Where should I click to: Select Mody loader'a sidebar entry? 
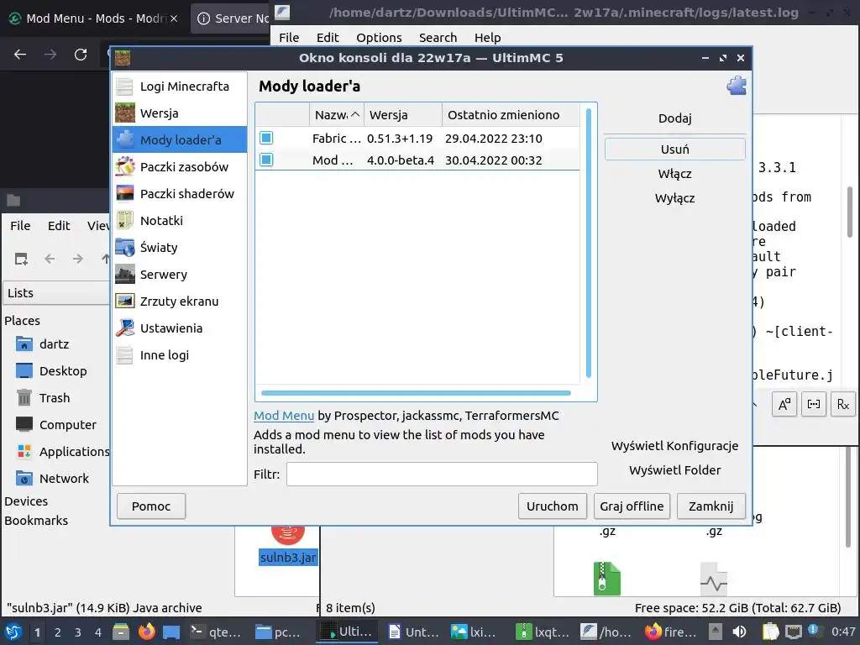[x=180, y=140]
